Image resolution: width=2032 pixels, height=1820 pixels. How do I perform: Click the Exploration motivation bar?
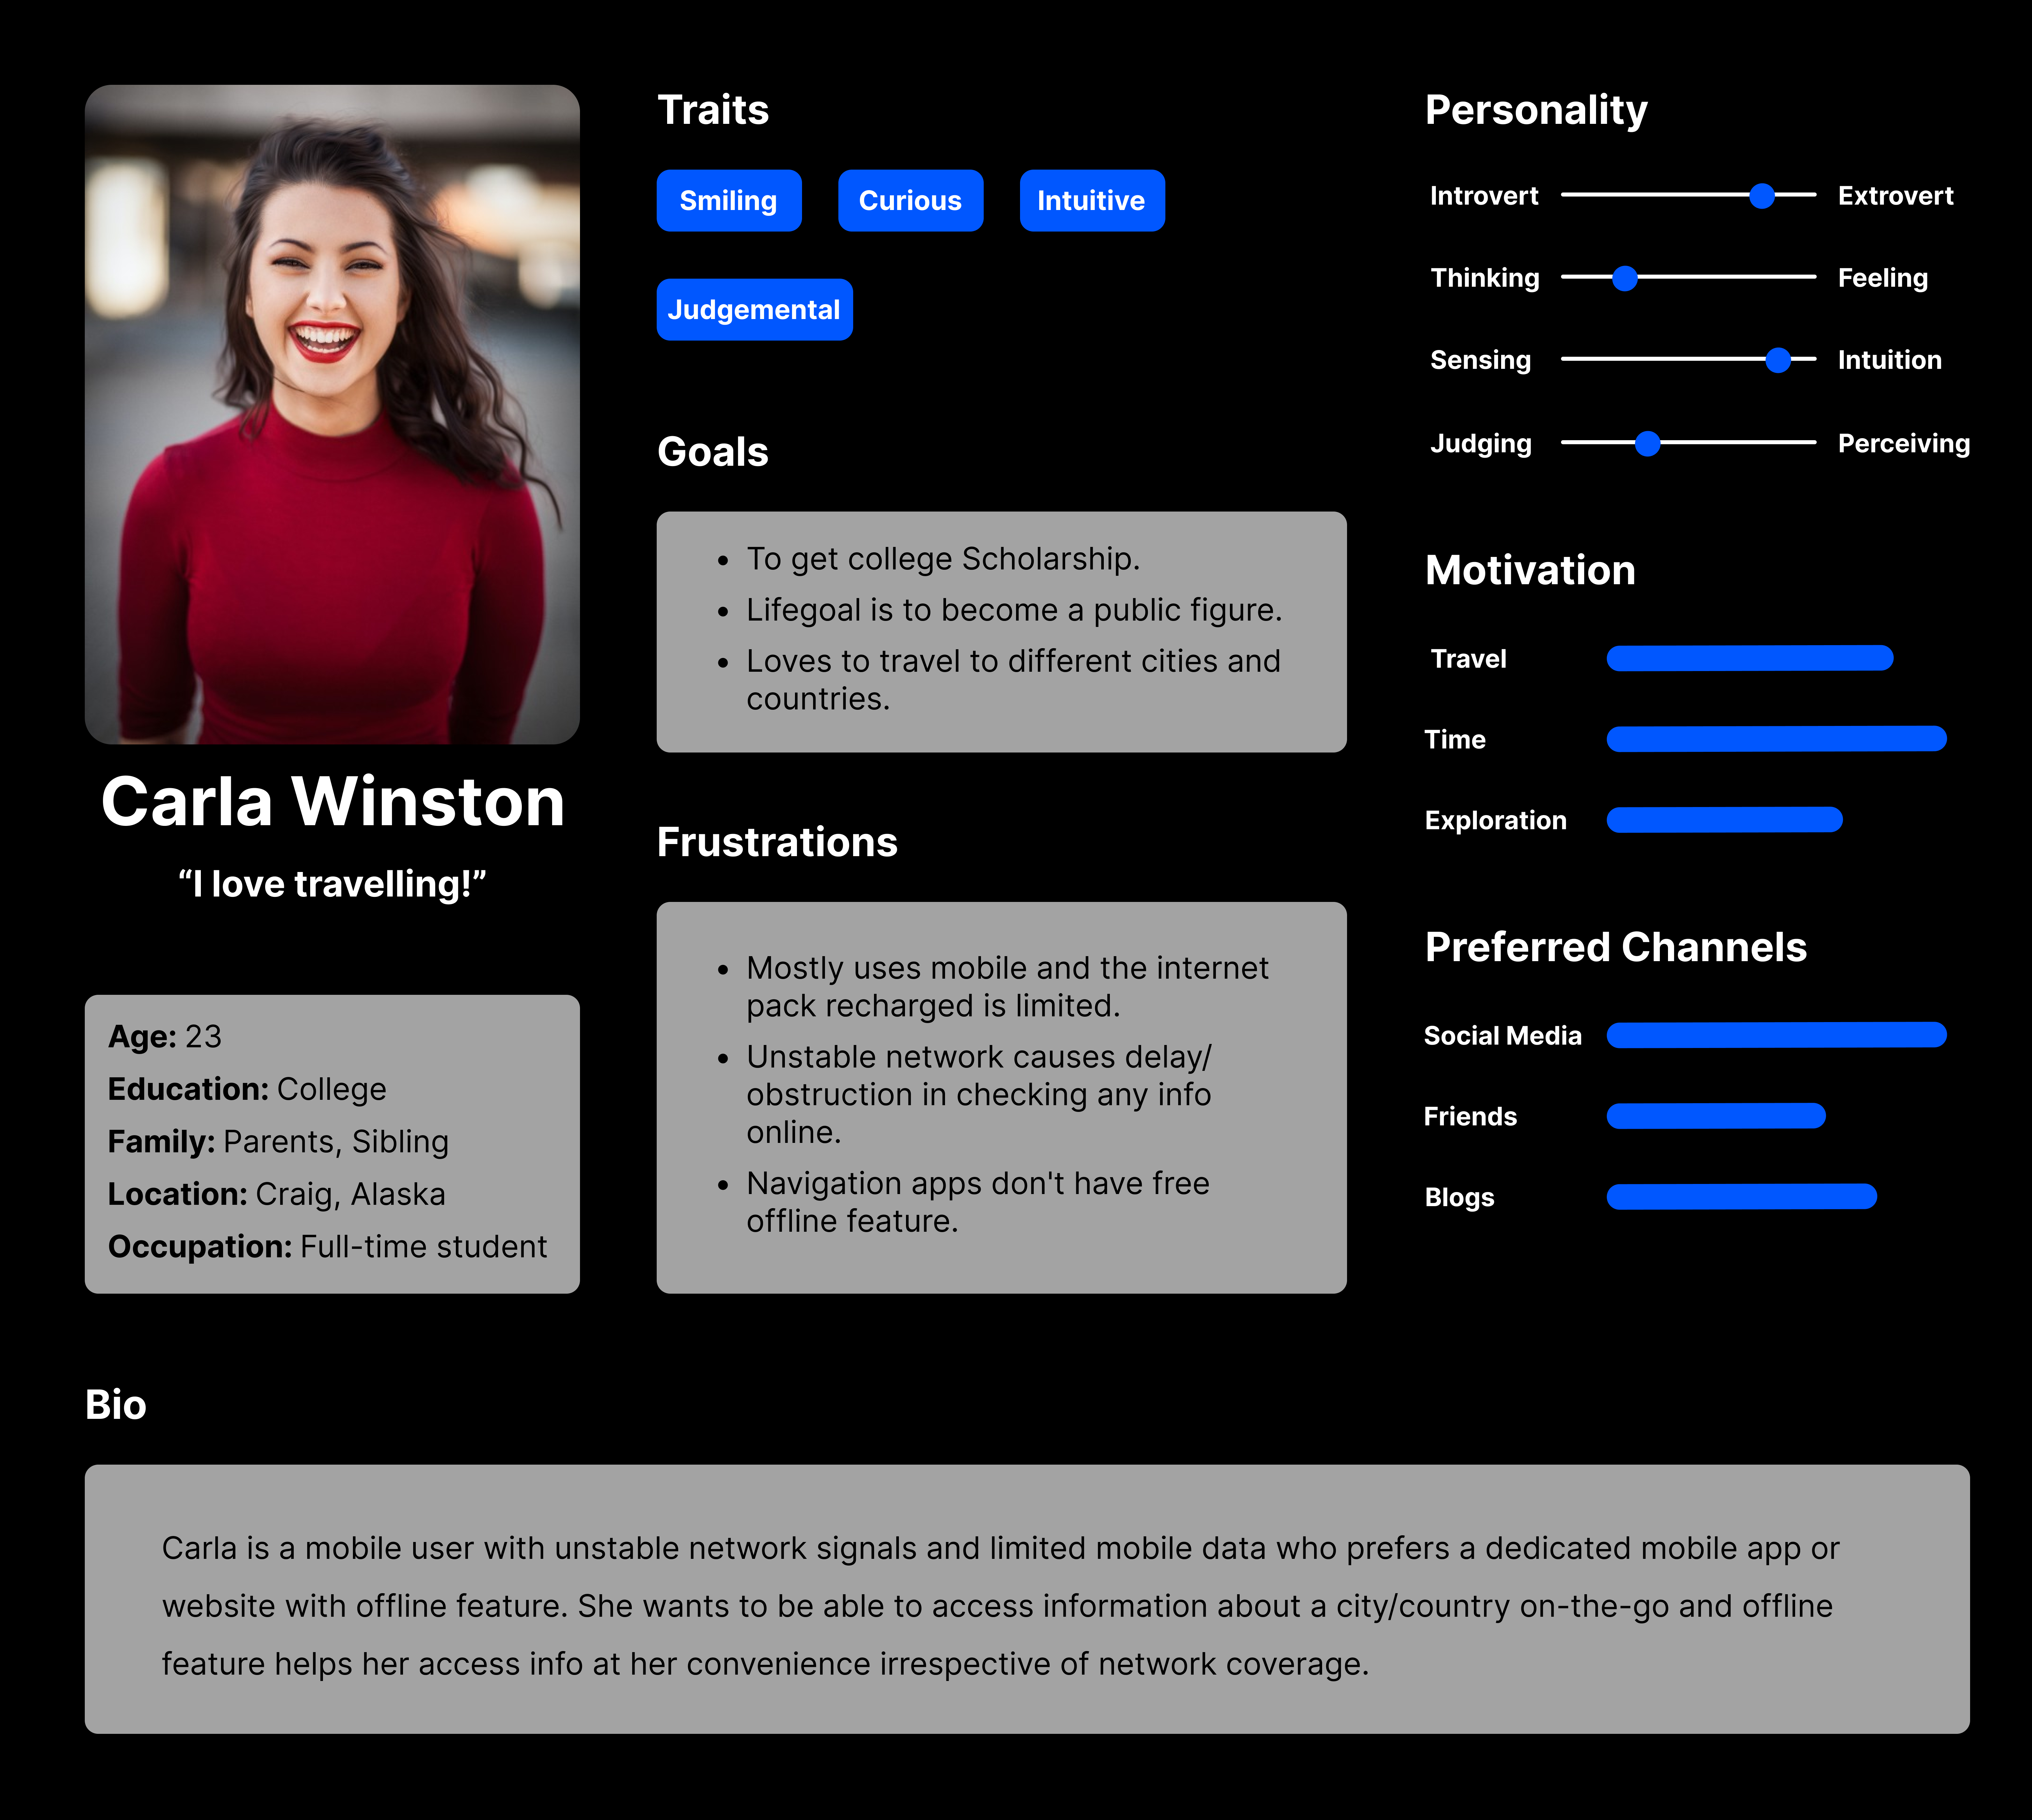pos(1724,820)
